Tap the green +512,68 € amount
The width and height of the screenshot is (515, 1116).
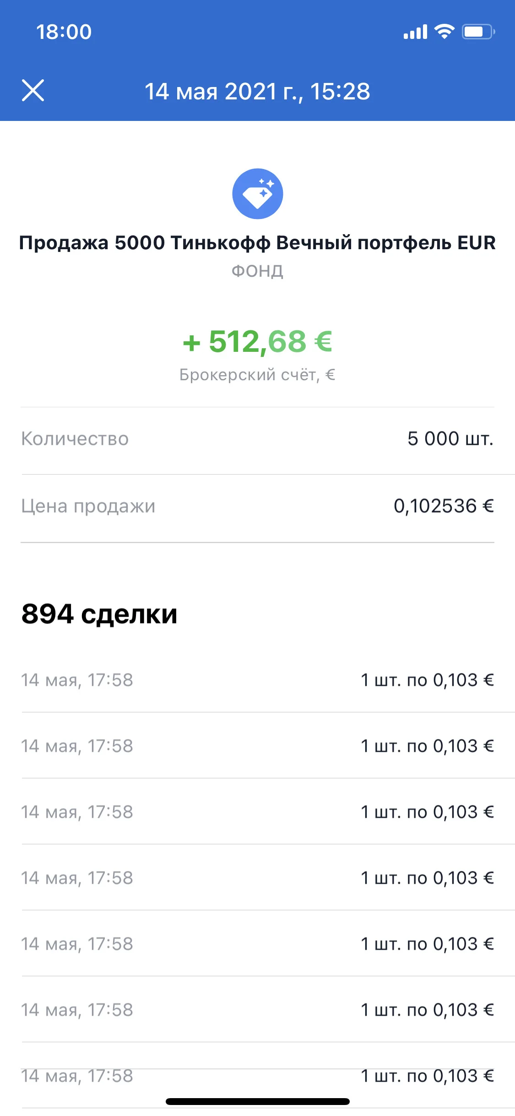pyautogui.click(x=257, y=342)
